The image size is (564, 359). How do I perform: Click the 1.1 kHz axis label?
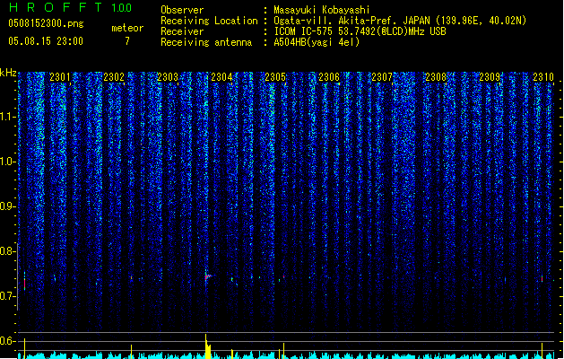[x=8, y=117]
